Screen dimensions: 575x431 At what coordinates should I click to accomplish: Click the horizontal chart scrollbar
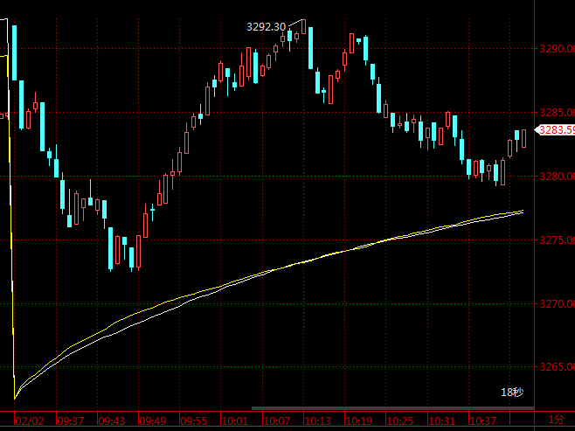(x=392, y=408)
